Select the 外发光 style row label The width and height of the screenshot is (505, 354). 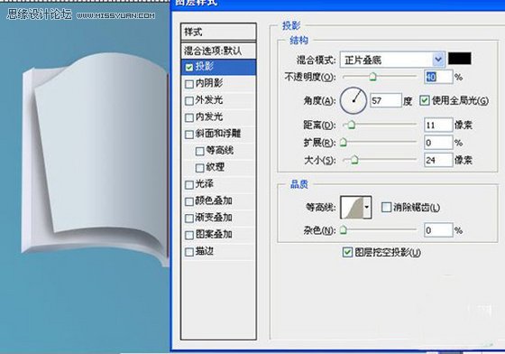[x=209, y=100]
